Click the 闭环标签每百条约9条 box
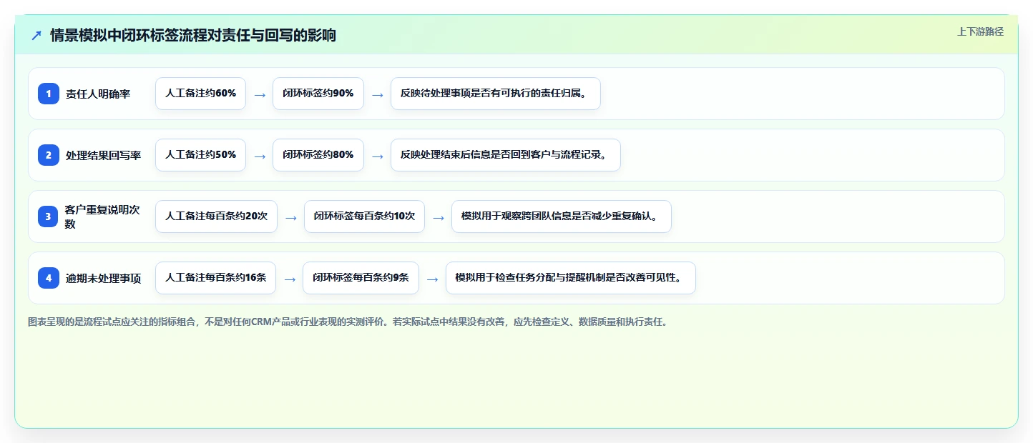Image resolution: width=1033 pixels, height=443 pixels. [x=361, y=278]
